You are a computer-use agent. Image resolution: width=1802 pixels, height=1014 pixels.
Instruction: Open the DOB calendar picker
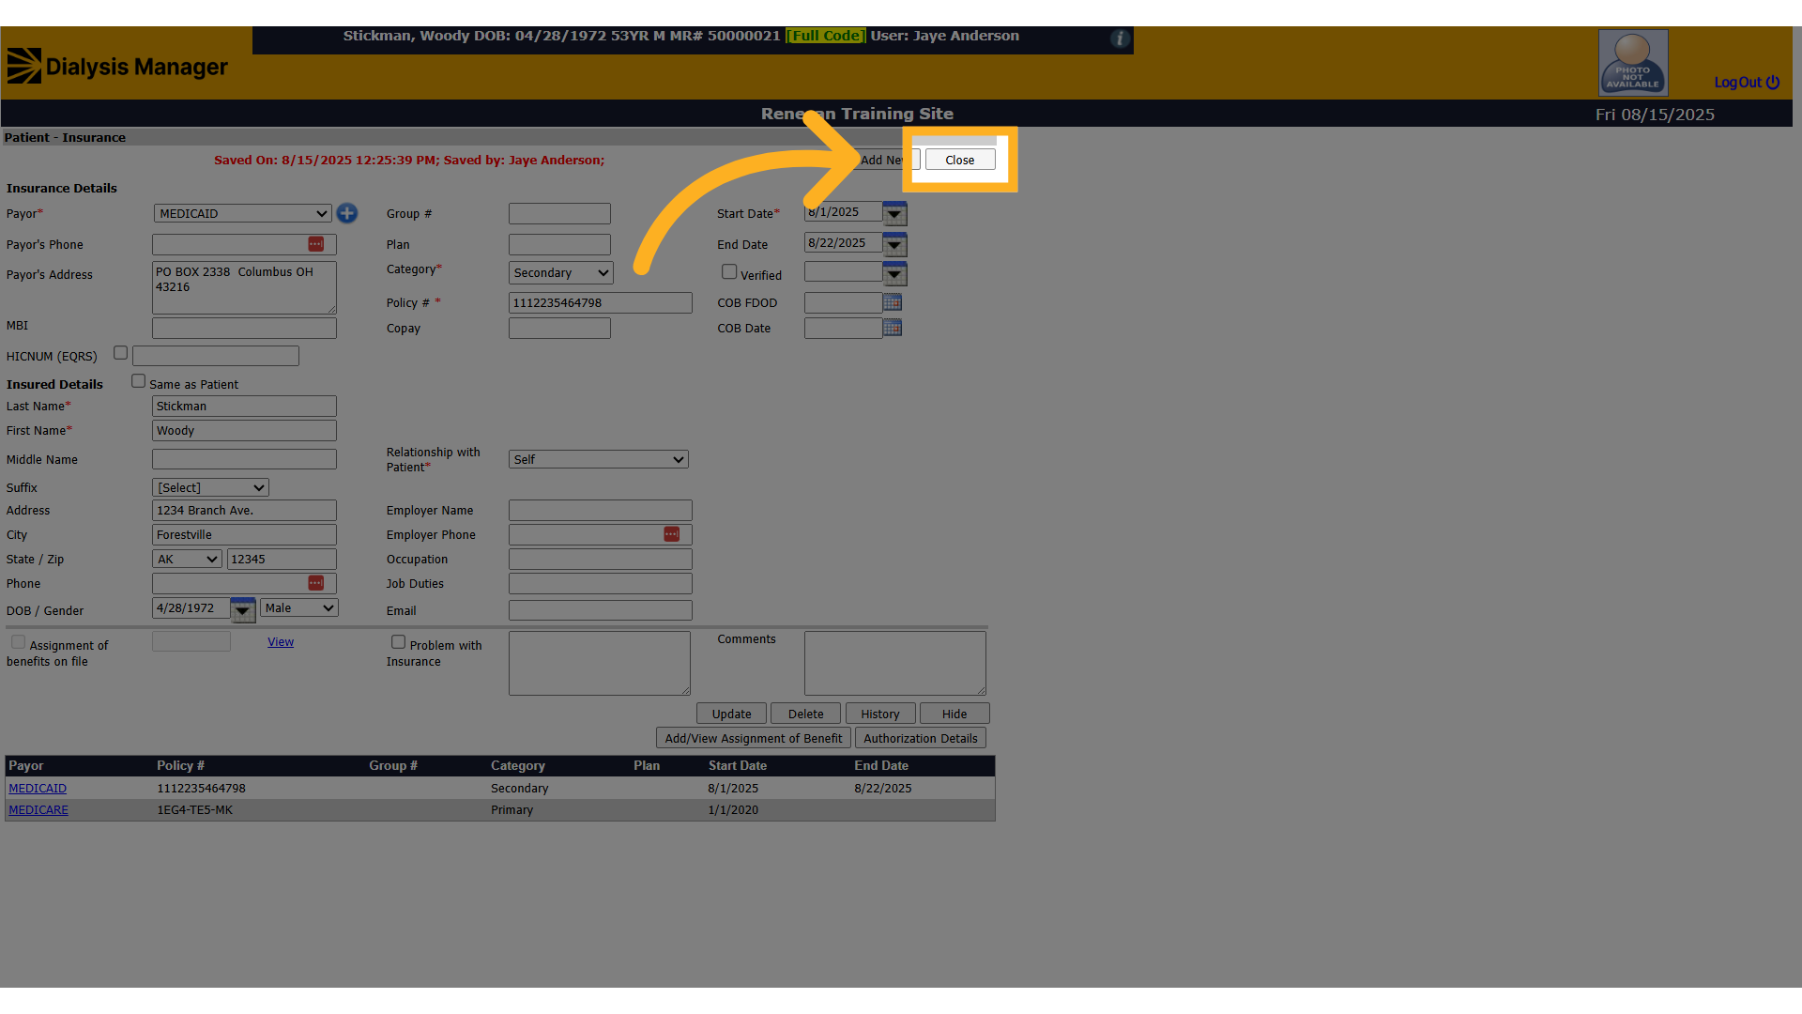[x=243, y=609]
